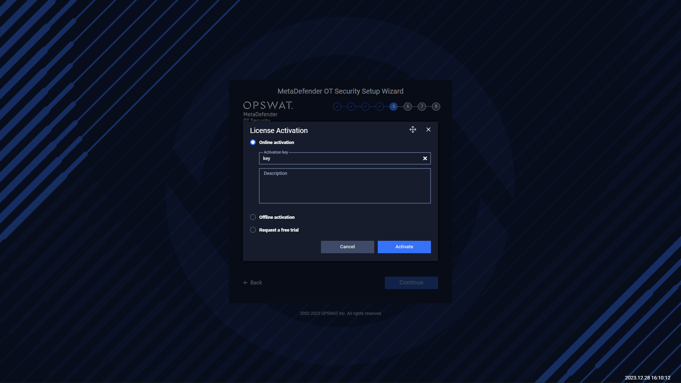Clear the activation key field
Viewport: 681px width, 383px height.
pos(425,159)
